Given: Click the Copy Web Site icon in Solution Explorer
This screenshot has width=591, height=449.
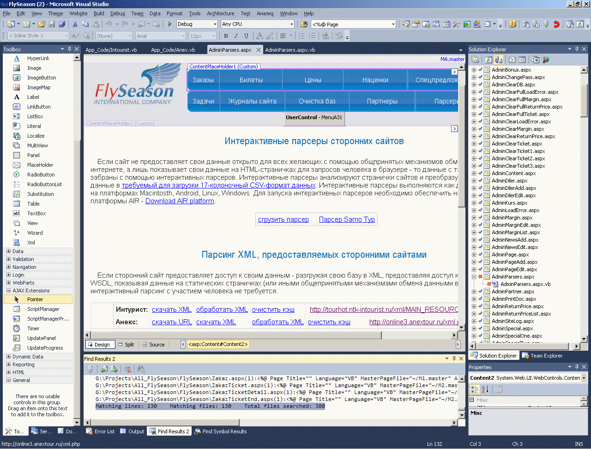Looking at the screenshot, I should [x=536, y=60].
